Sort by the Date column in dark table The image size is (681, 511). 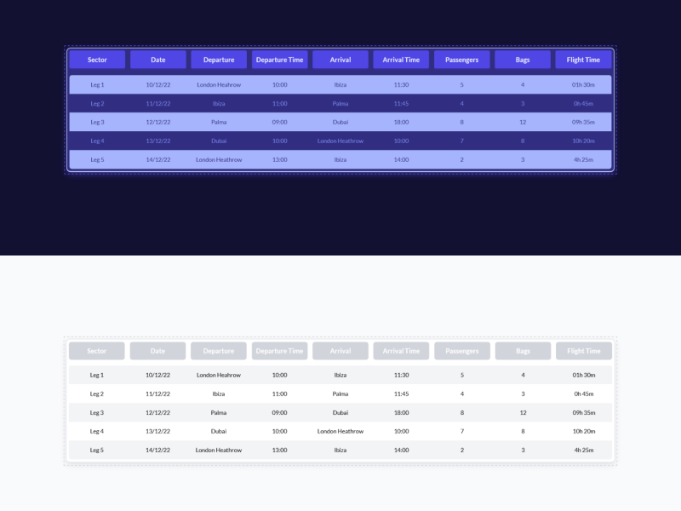pyautogui.click(x=158, y=60)
